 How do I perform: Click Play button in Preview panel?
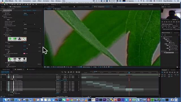tap(167, 22)
